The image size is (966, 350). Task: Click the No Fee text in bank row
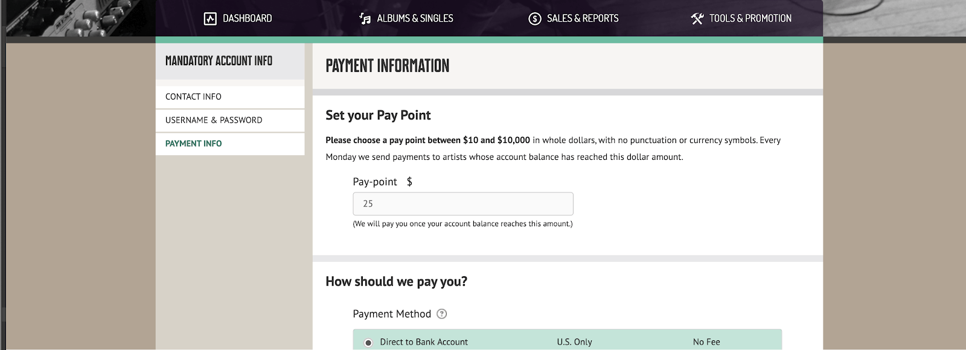[x=706, y=342]
